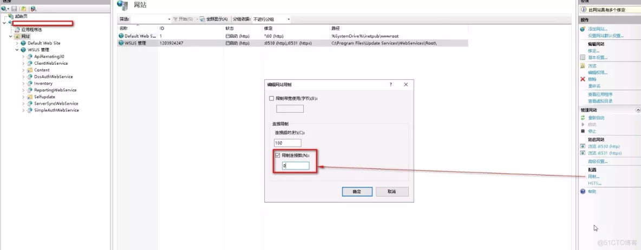Click the ? help button in dialog title bar
The image size is (641, 250).
(x=390, y=84)
